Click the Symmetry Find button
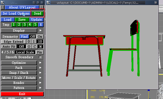 [x=24, y=36]
